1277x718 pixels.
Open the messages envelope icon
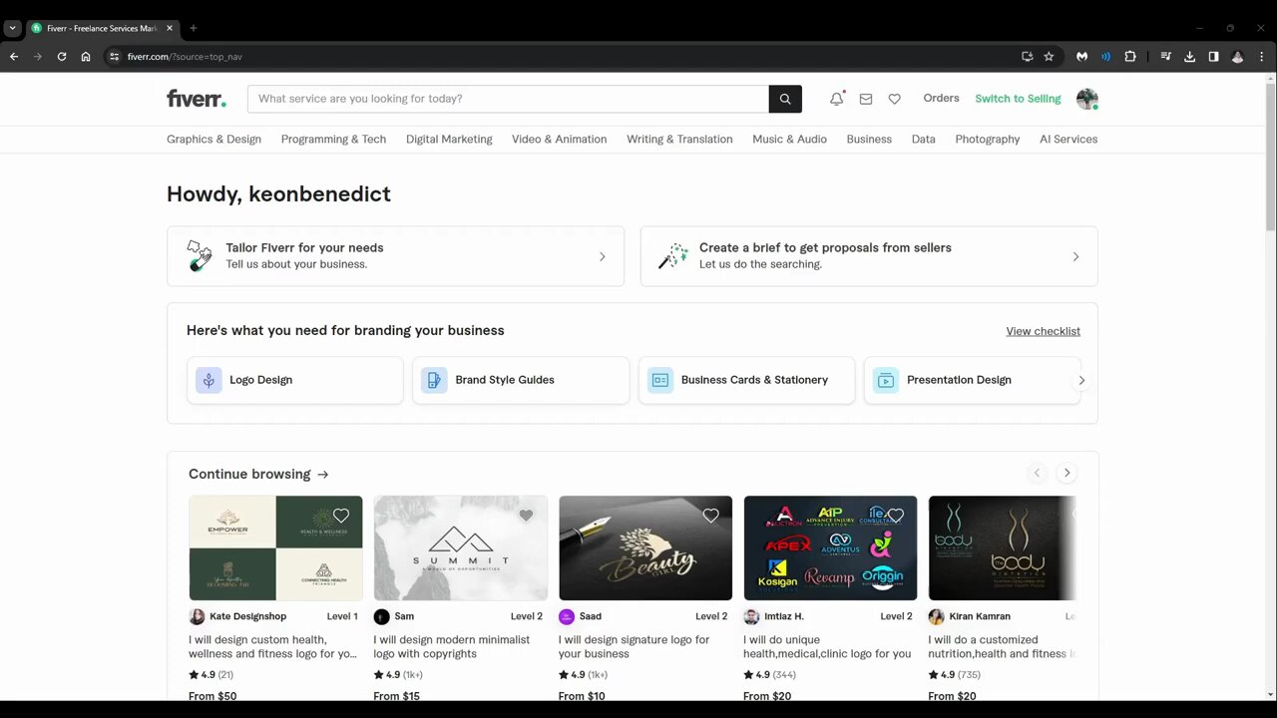click(866, 99)
